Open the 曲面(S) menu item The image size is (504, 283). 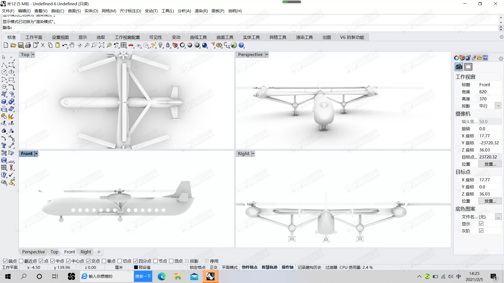[x=75, y=11]
